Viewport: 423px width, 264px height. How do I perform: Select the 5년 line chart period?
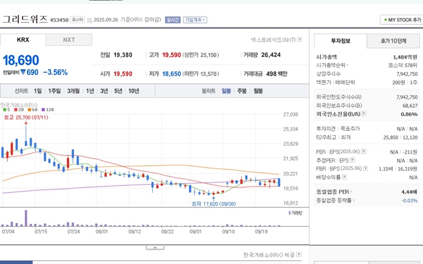tap(118, 91)
